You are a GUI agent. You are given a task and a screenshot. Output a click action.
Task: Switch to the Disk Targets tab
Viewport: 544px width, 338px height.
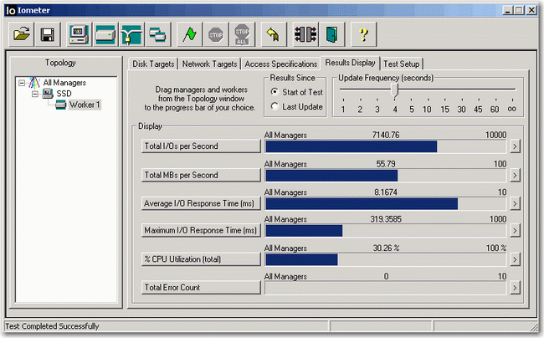coord(153,64)
